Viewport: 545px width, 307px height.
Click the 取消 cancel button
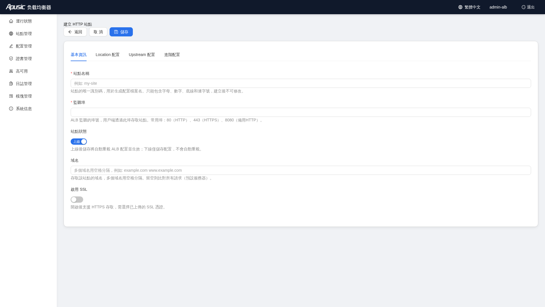98,32
